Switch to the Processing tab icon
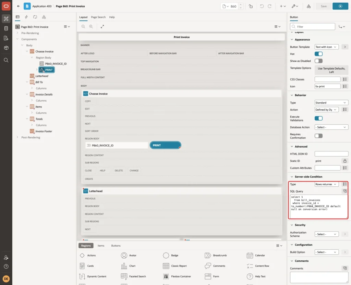The image size is (351, 285). click(35, 17)
